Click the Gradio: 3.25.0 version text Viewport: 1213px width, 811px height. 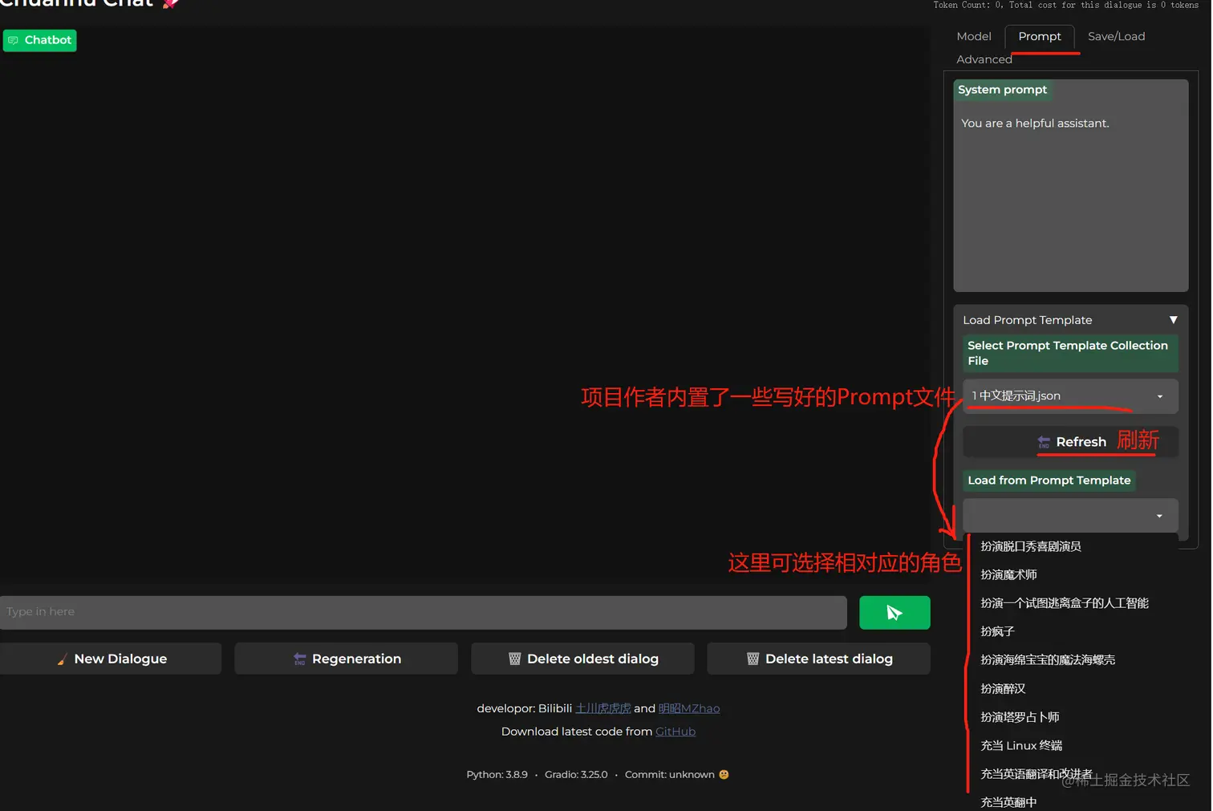click(576, 775)
